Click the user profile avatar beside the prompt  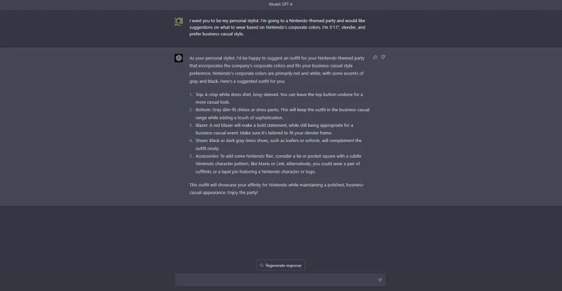click(179, 22)
